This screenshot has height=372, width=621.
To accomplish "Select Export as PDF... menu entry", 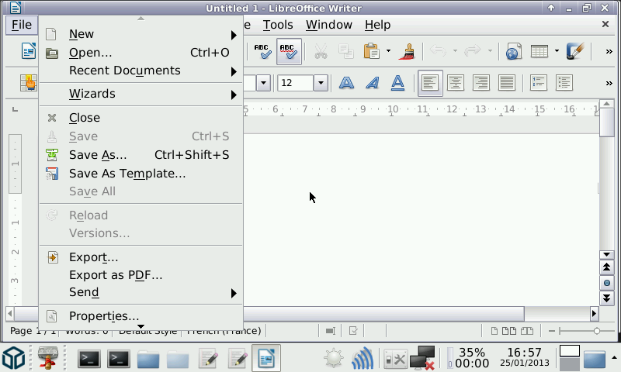I will coord(116,275).
